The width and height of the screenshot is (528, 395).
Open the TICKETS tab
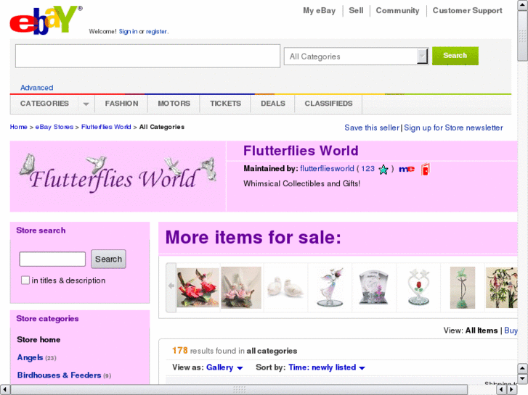coord(225,104)
